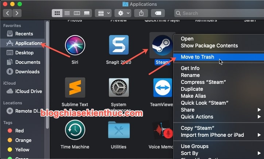Select the Orange tag
This screenshot has height=159, width=264.
22,140
